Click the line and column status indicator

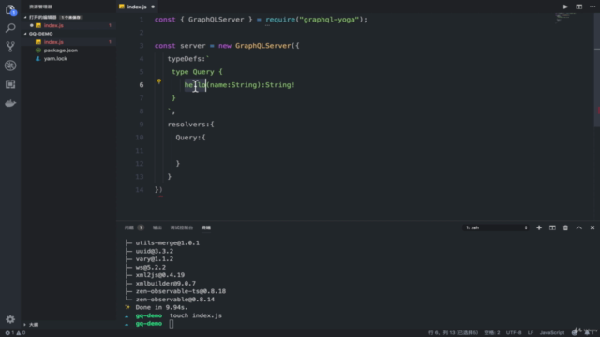pyautogui.click(x=453, y=333)
